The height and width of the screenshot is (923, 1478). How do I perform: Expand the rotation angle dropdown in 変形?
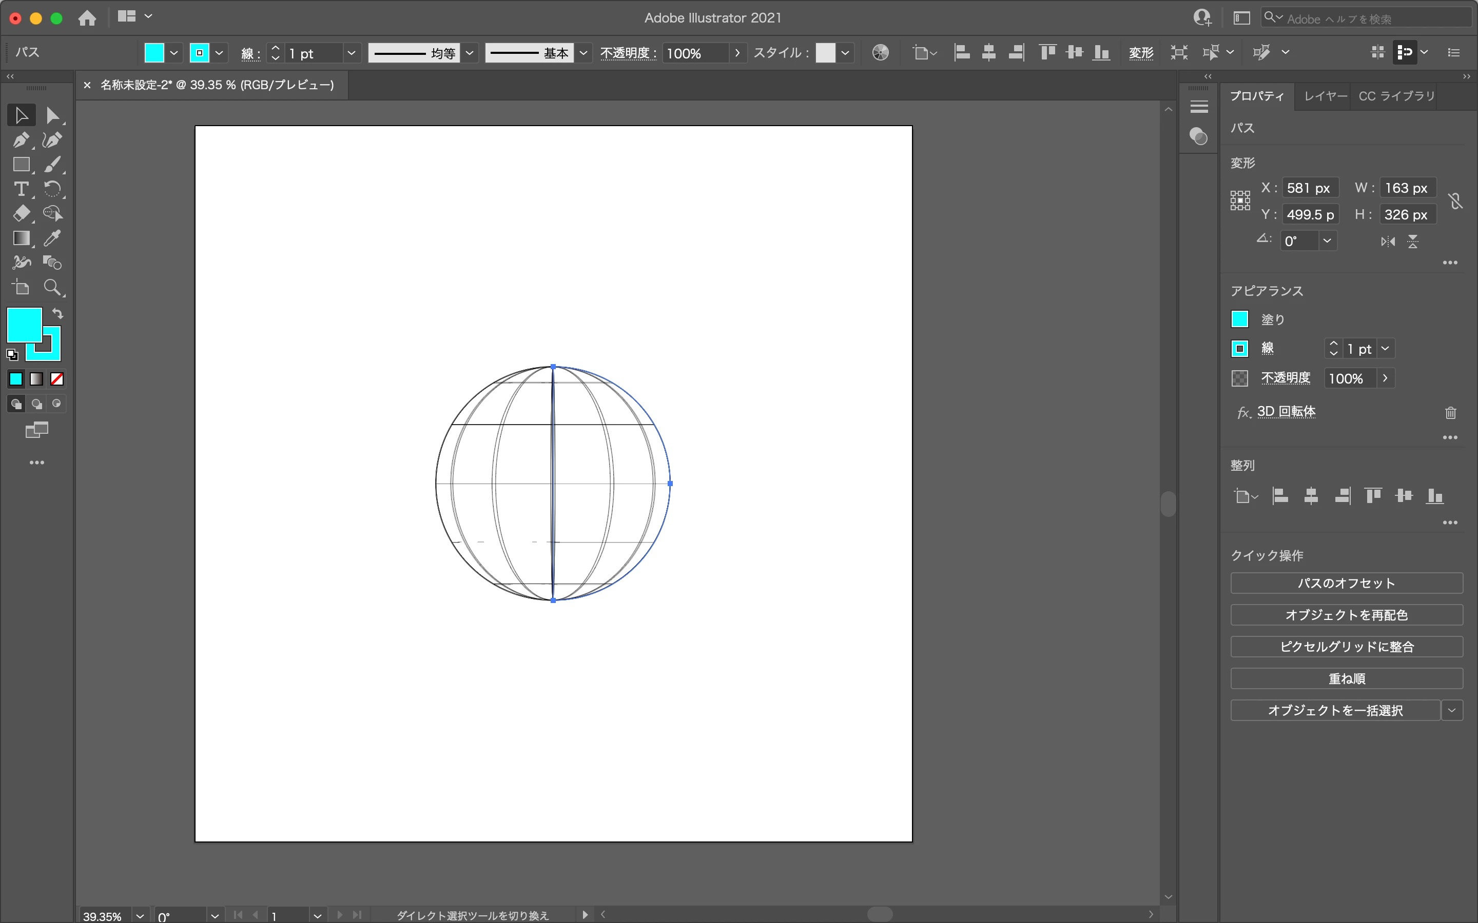click(1327, 241)
